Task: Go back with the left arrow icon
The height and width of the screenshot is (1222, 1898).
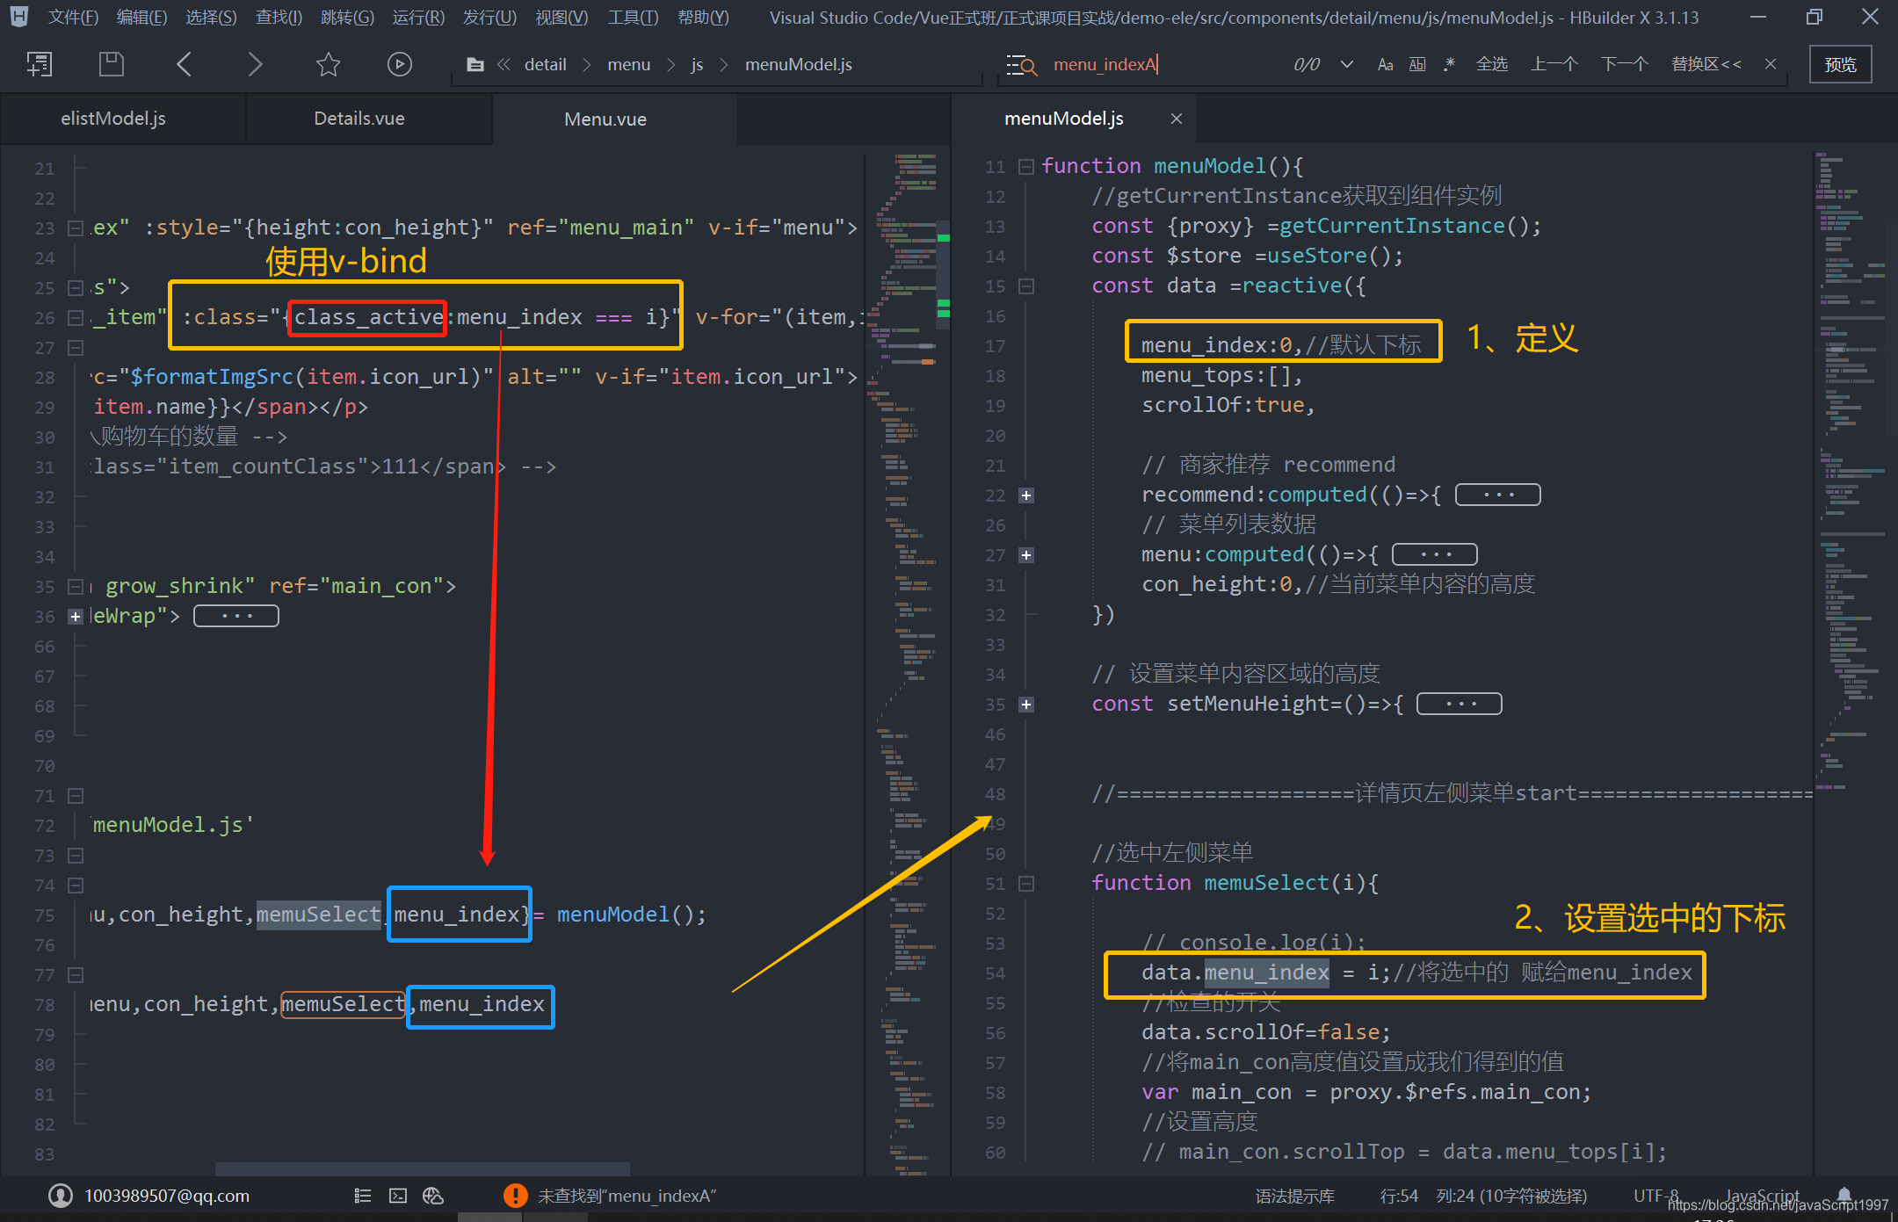Action: point(184,64)
